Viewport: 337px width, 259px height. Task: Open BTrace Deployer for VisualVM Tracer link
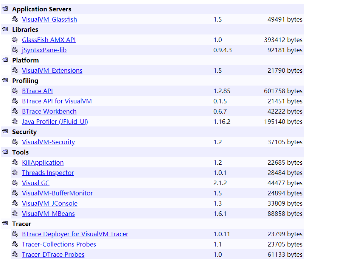click(75, 234)
